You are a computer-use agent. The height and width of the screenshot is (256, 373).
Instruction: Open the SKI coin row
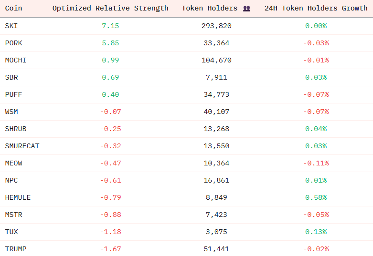pyautogui.click(x=11, y=26)
